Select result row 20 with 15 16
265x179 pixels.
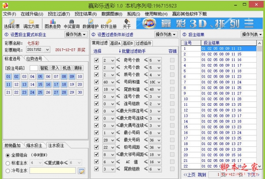(219, 155)
